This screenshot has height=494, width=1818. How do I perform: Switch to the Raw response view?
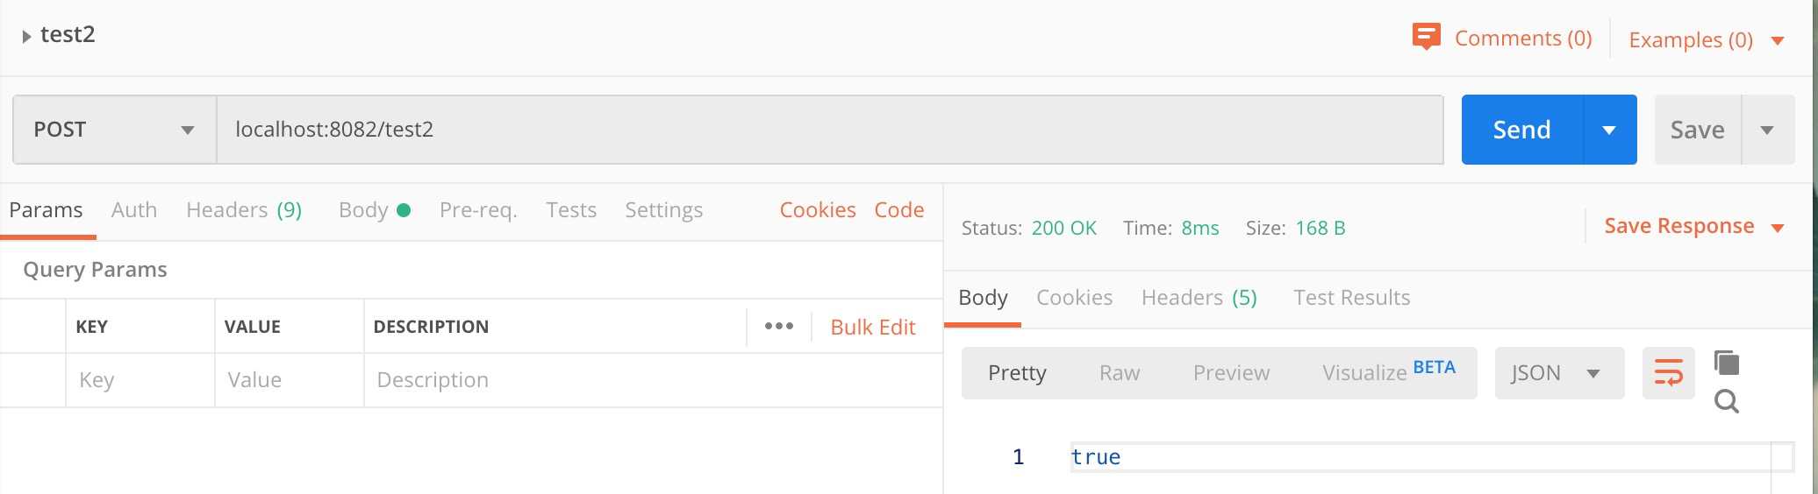click(x=1120, y=373)
